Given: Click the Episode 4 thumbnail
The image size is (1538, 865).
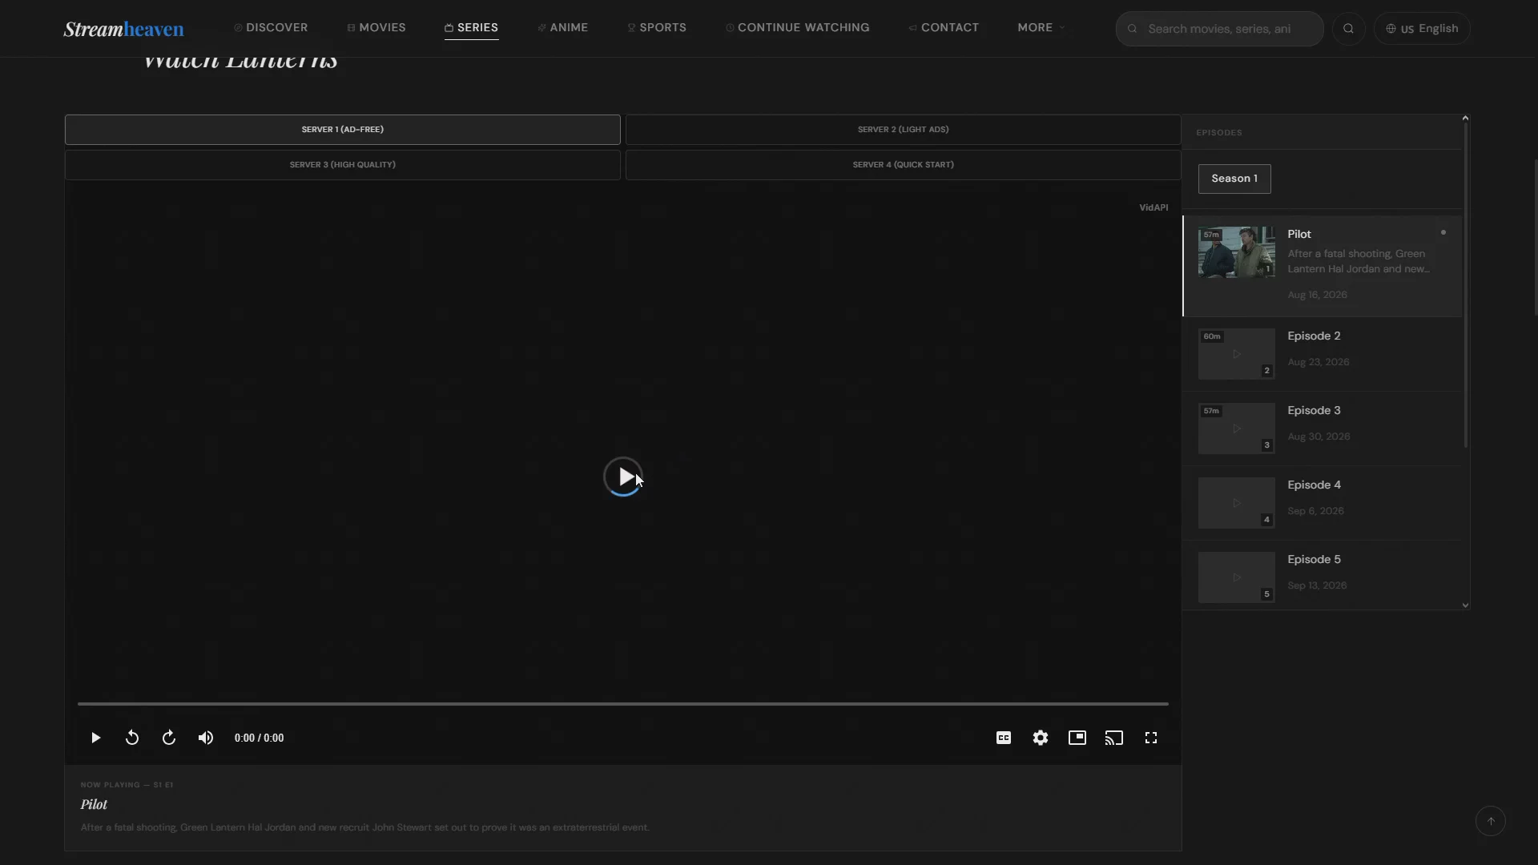Looking at the screenshot, I should click(1236, 503).
